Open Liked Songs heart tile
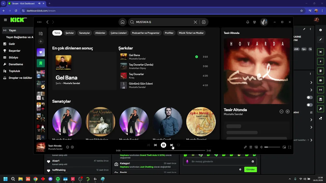The image size is (326, 183). coord(41,52)
